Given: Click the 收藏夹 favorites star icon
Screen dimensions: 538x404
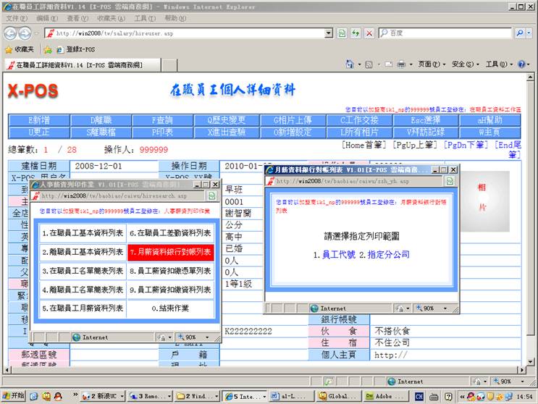Looking at the screenshot, I should tap(9, 49).
